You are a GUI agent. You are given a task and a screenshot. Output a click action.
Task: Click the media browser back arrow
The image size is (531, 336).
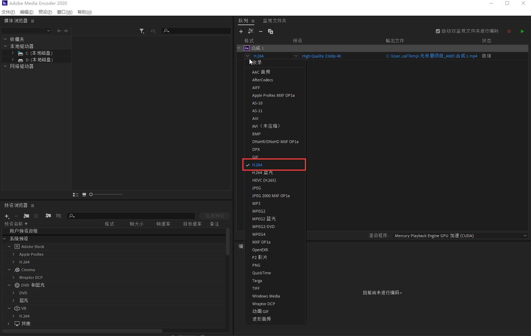[x=59, y=31]
